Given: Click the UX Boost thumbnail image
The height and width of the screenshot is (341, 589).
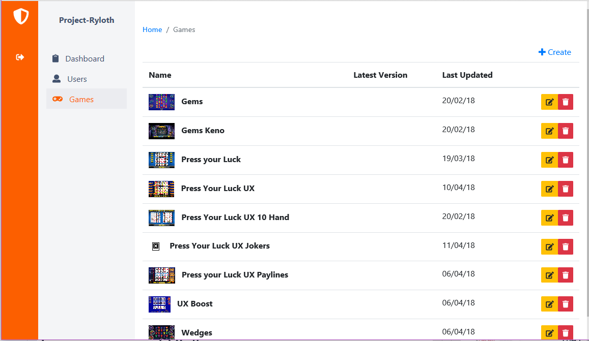Looking at the screenshot, I should pos(159,304).
